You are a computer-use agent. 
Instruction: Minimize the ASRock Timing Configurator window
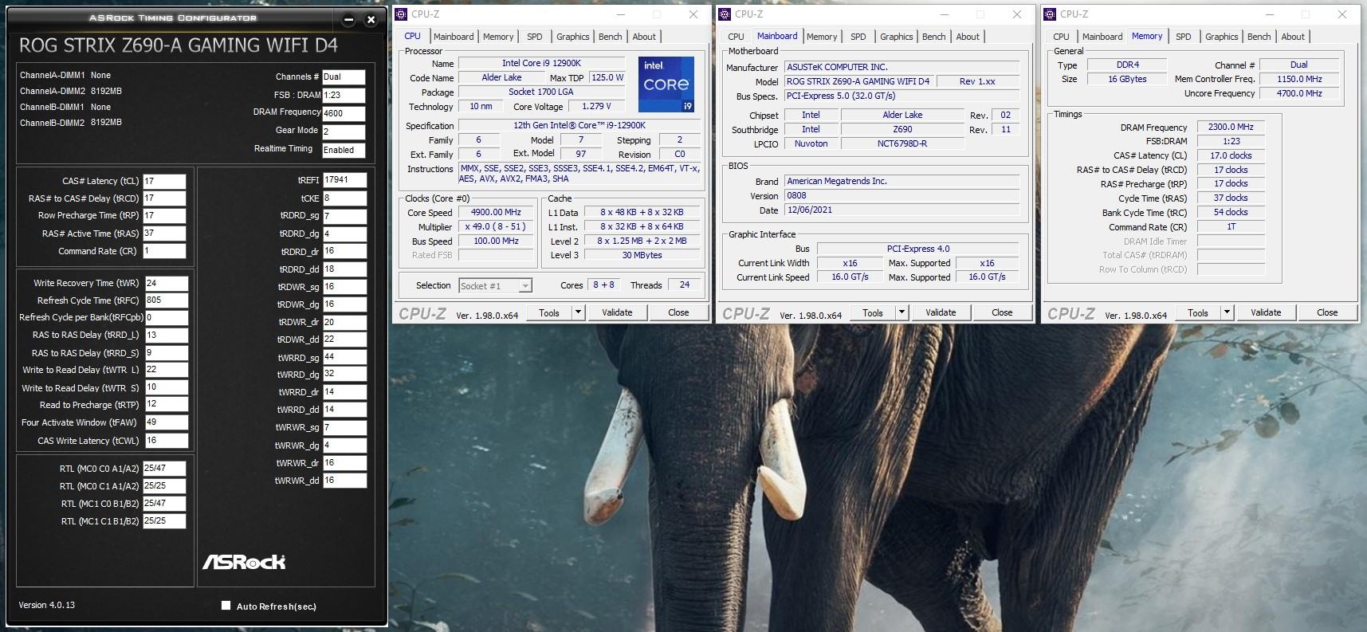click(x=349, y=20)
